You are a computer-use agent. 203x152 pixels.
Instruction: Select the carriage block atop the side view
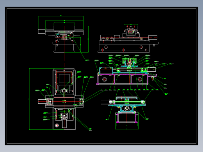coord(131,30)
